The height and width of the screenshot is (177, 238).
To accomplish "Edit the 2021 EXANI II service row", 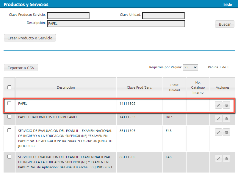I will coord(218,159).
